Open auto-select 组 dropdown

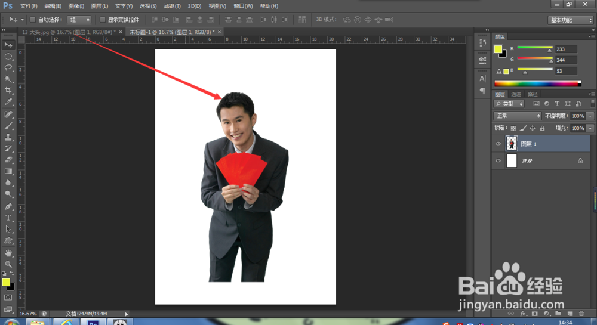pyautogui.click(x=79, y=20)
